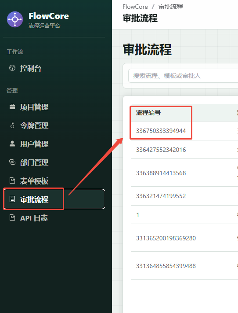238x313 pixels.
Task: Click the 审批流程 breadcrumb item
Action: pyautogui.click(x=171, y=7)
